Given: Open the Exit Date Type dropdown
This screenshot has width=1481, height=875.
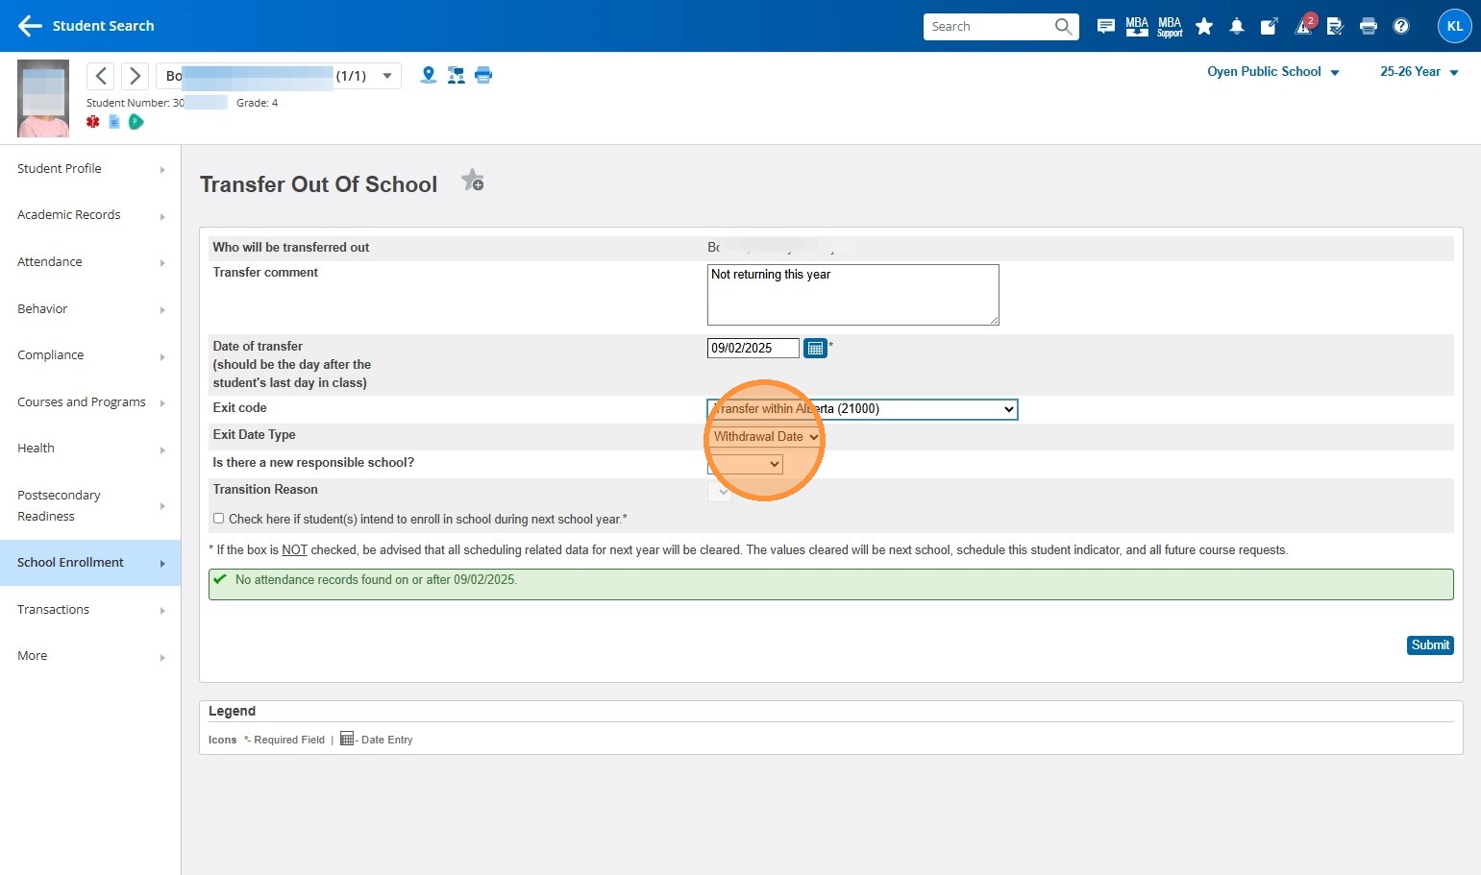Looking at the screenshot, I should pos(765,437).
